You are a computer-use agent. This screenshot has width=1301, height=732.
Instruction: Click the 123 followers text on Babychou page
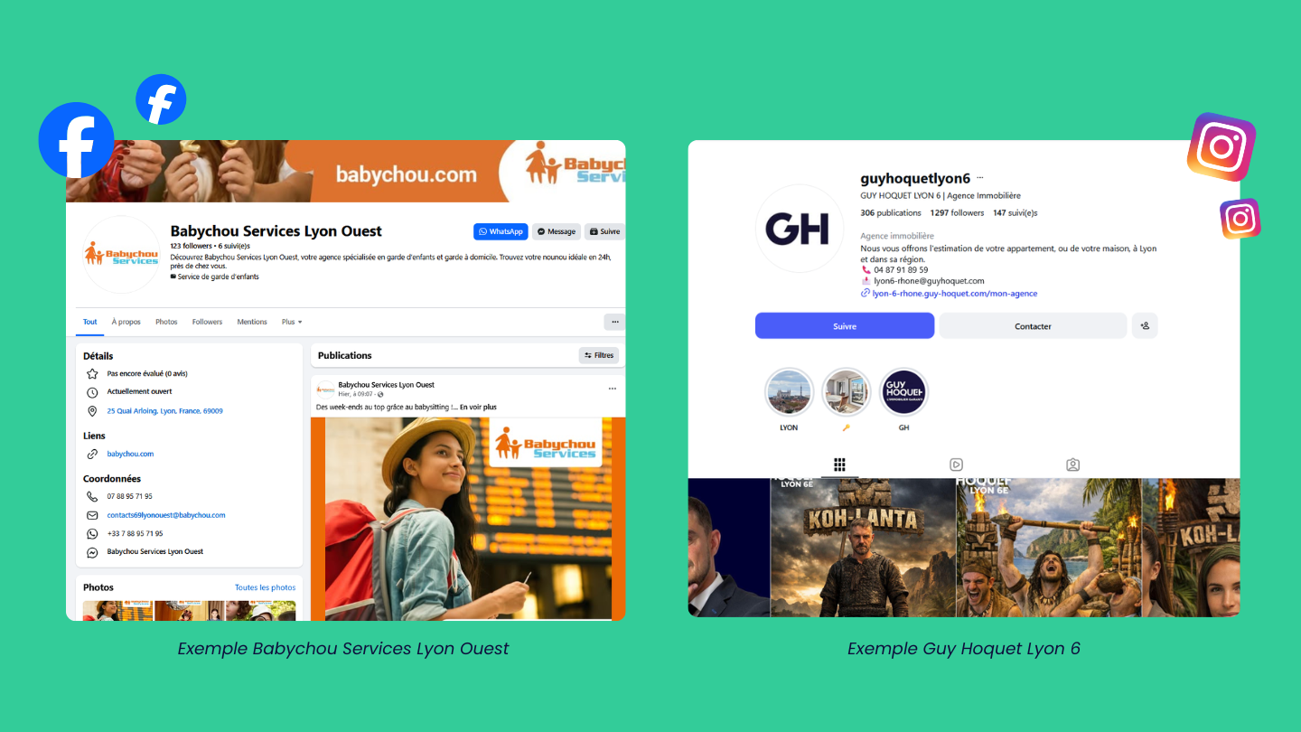coord(191,246)
